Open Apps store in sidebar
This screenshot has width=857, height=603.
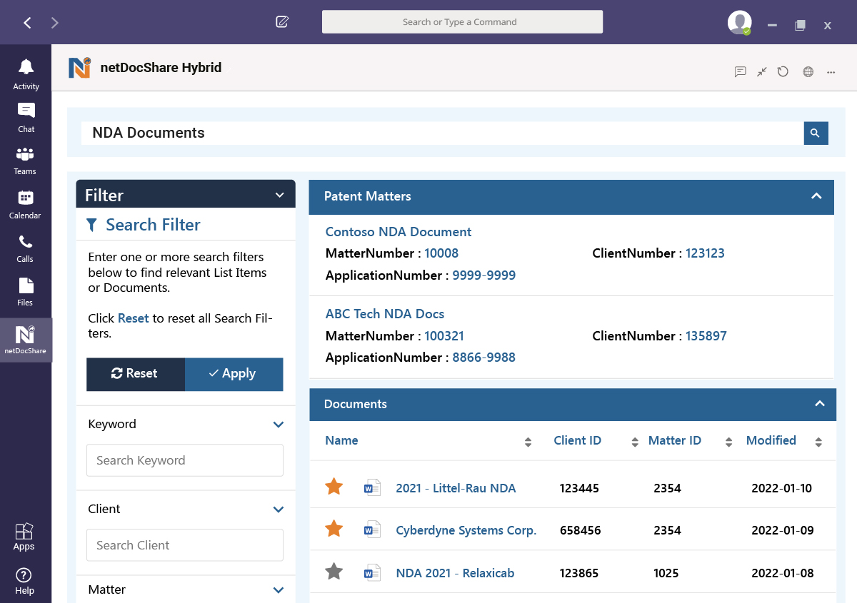coord(24,536)
